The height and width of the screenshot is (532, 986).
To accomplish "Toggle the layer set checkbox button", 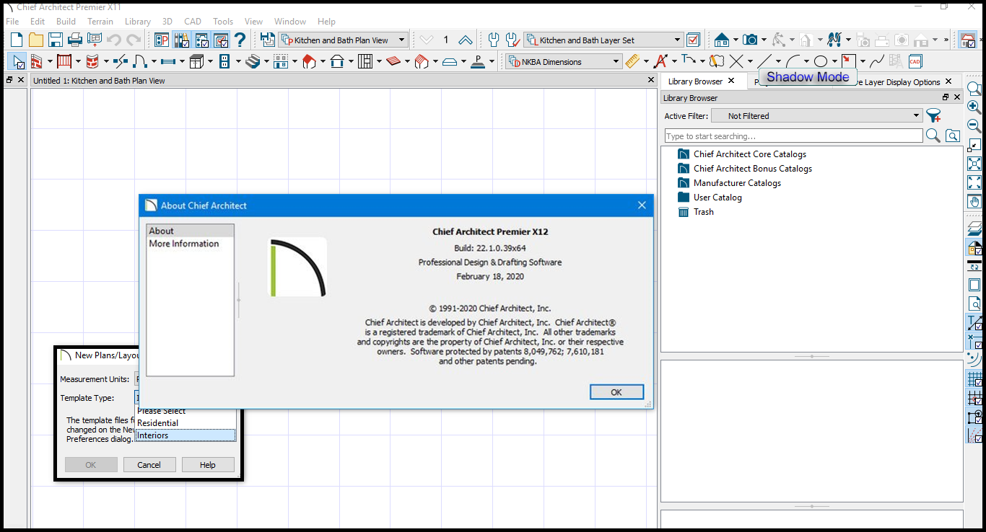I will [693, 40].
